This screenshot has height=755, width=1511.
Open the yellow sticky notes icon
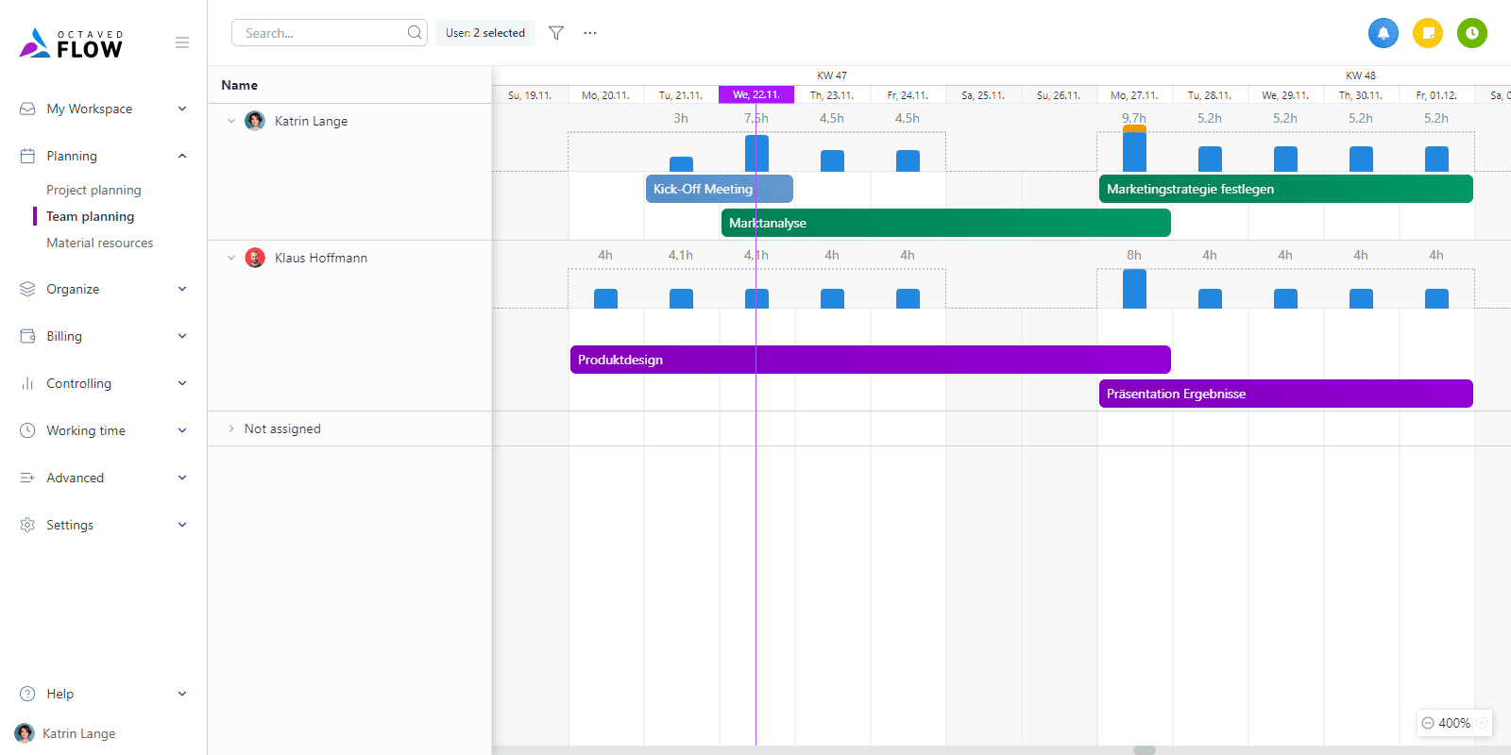point(1427,33)
